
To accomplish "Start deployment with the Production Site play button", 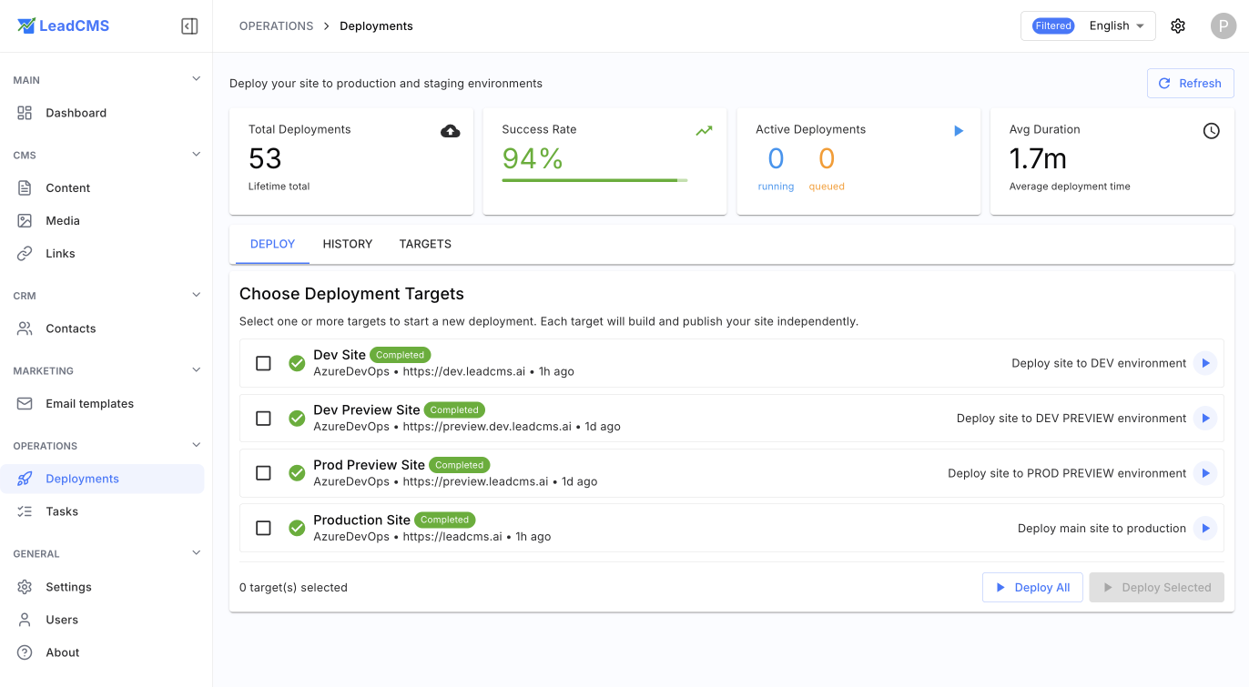I will tap(1204, 528).
